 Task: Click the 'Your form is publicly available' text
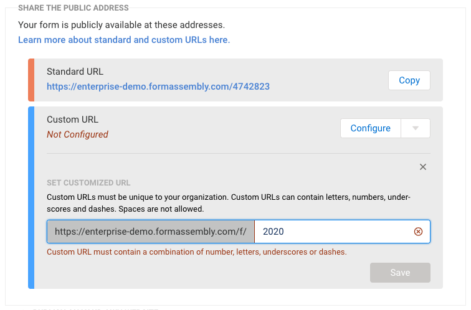click(121, 26)
